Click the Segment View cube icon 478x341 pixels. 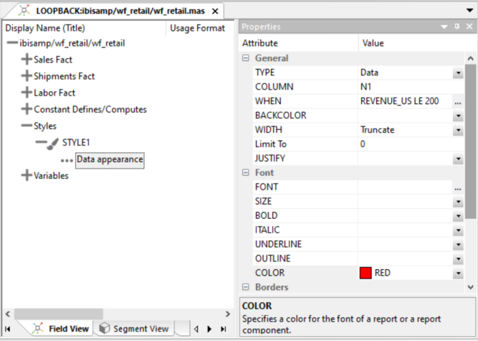[105, 329]
